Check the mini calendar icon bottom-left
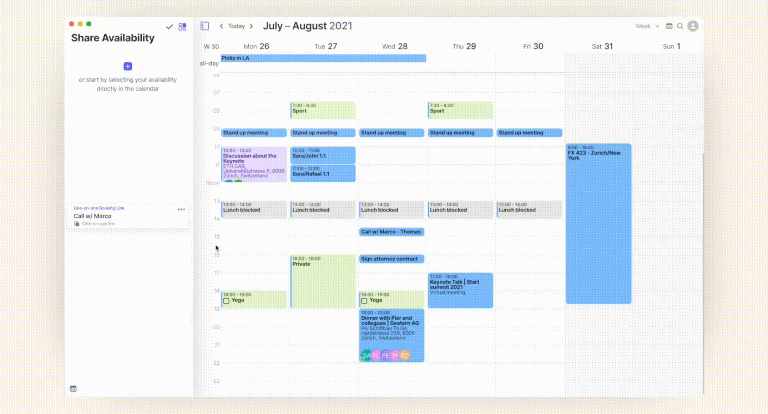This screenshot has width=768, height=414. (x=73, y=388)
